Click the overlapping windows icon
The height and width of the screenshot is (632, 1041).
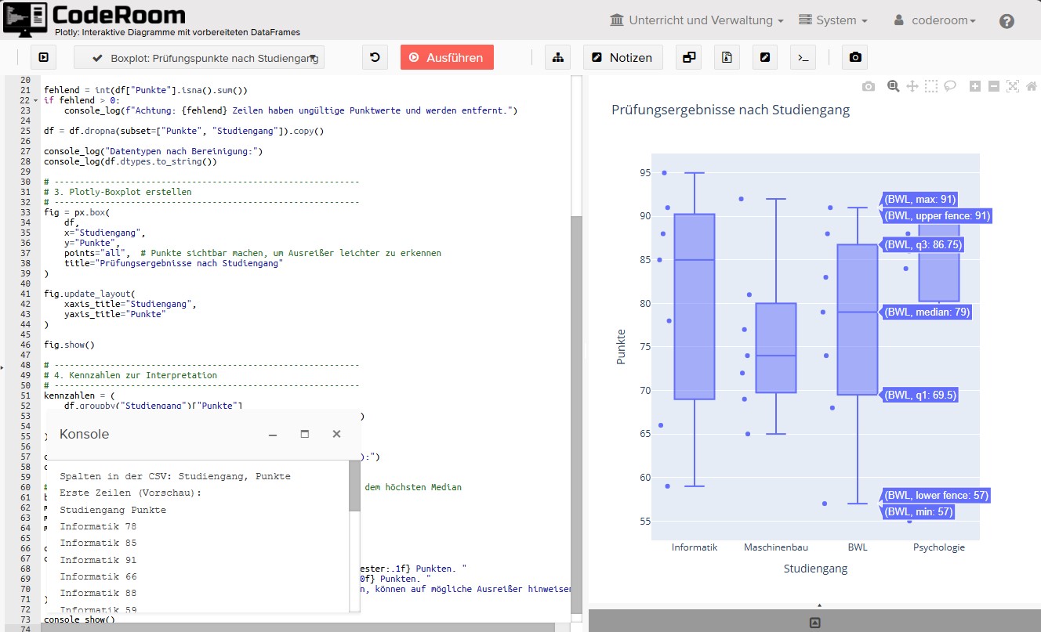tap(688, 57)
